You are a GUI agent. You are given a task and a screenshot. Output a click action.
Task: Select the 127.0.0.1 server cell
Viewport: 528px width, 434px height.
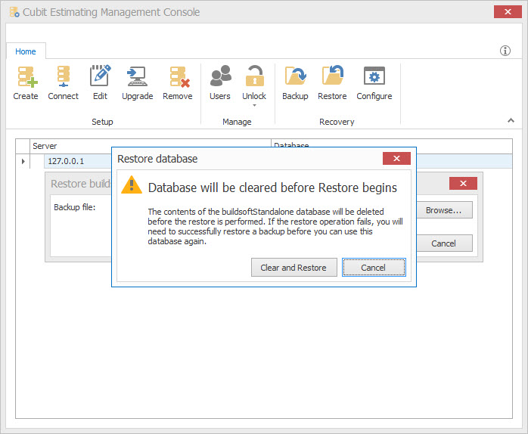point(78,161)
